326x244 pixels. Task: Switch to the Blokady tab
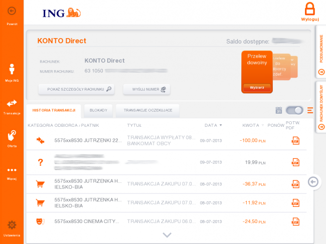pyautogui.click(x=98, y=110)
